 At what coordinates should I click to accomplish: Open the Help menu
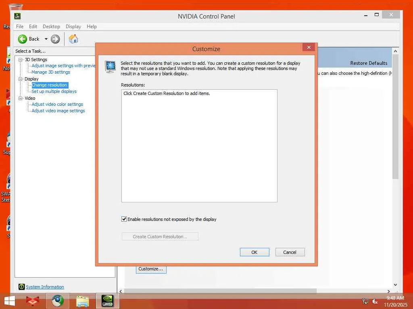click(92, 27)
